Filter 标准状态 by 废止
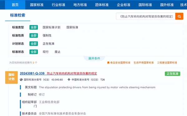The image size is (187, 116). [x=57, y=52]
